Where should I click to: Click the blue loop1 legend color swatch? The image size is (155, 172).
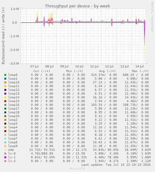[5, 79]
